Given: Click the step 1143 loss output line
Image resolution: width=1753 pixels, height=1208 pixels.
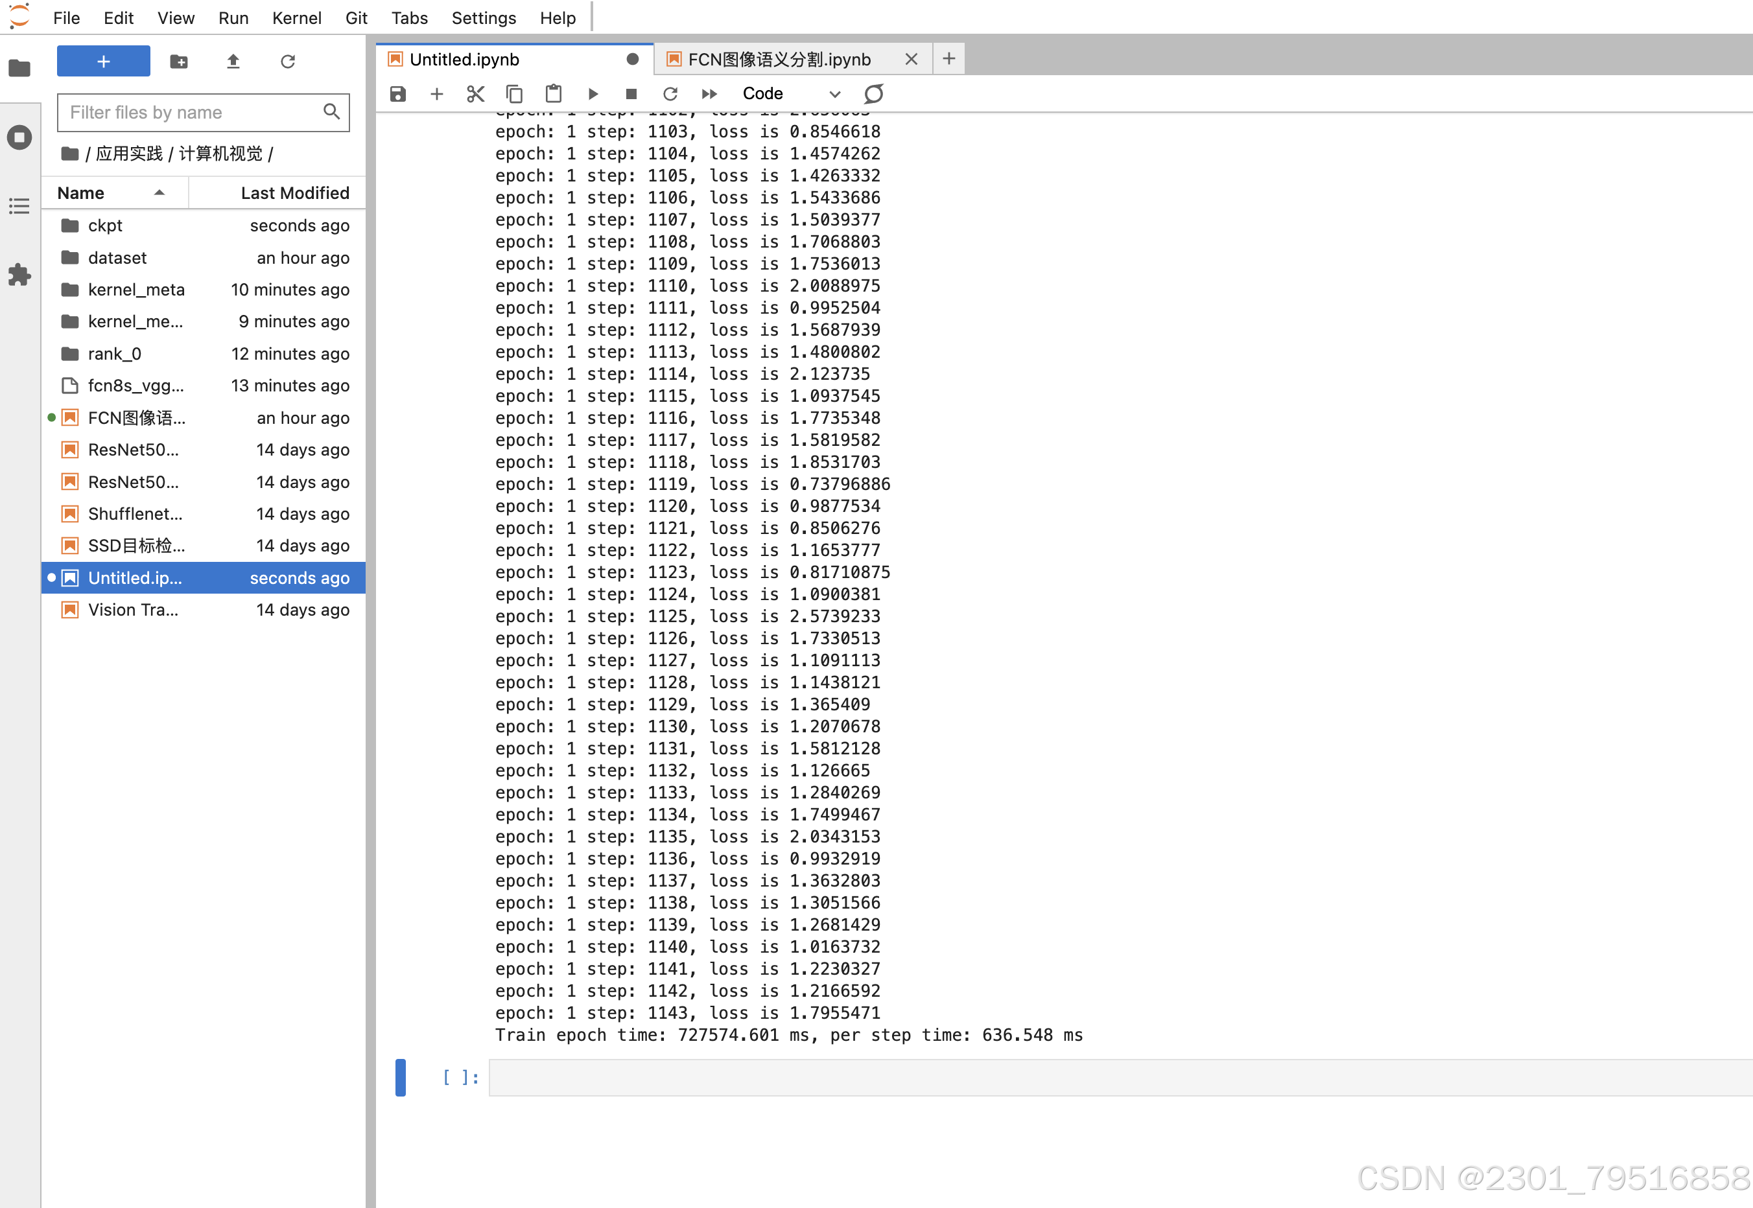Looking at the screenshot, I should click(688, 1013).
